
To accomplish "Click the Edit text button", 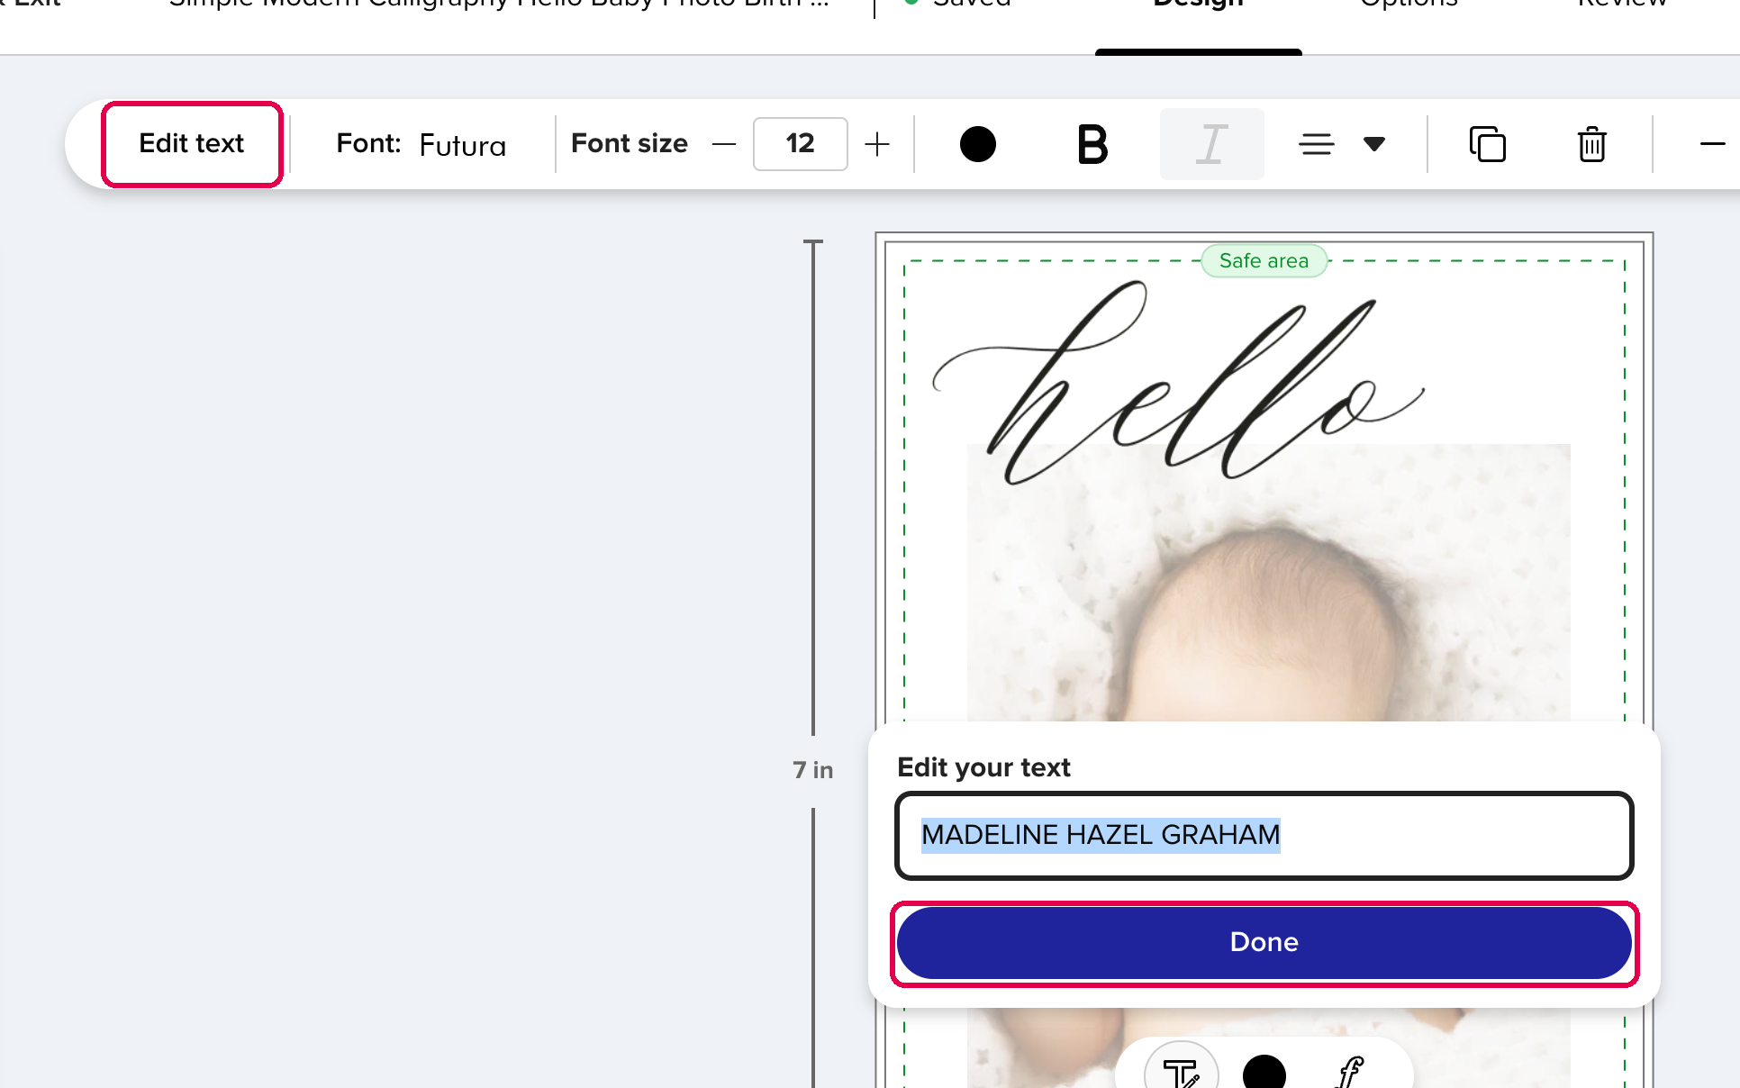I will (192, 144).
